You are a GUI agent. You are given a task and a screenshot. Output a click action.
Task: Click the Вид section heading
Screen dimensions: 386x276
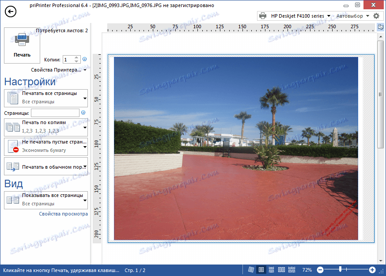(14, 184)
